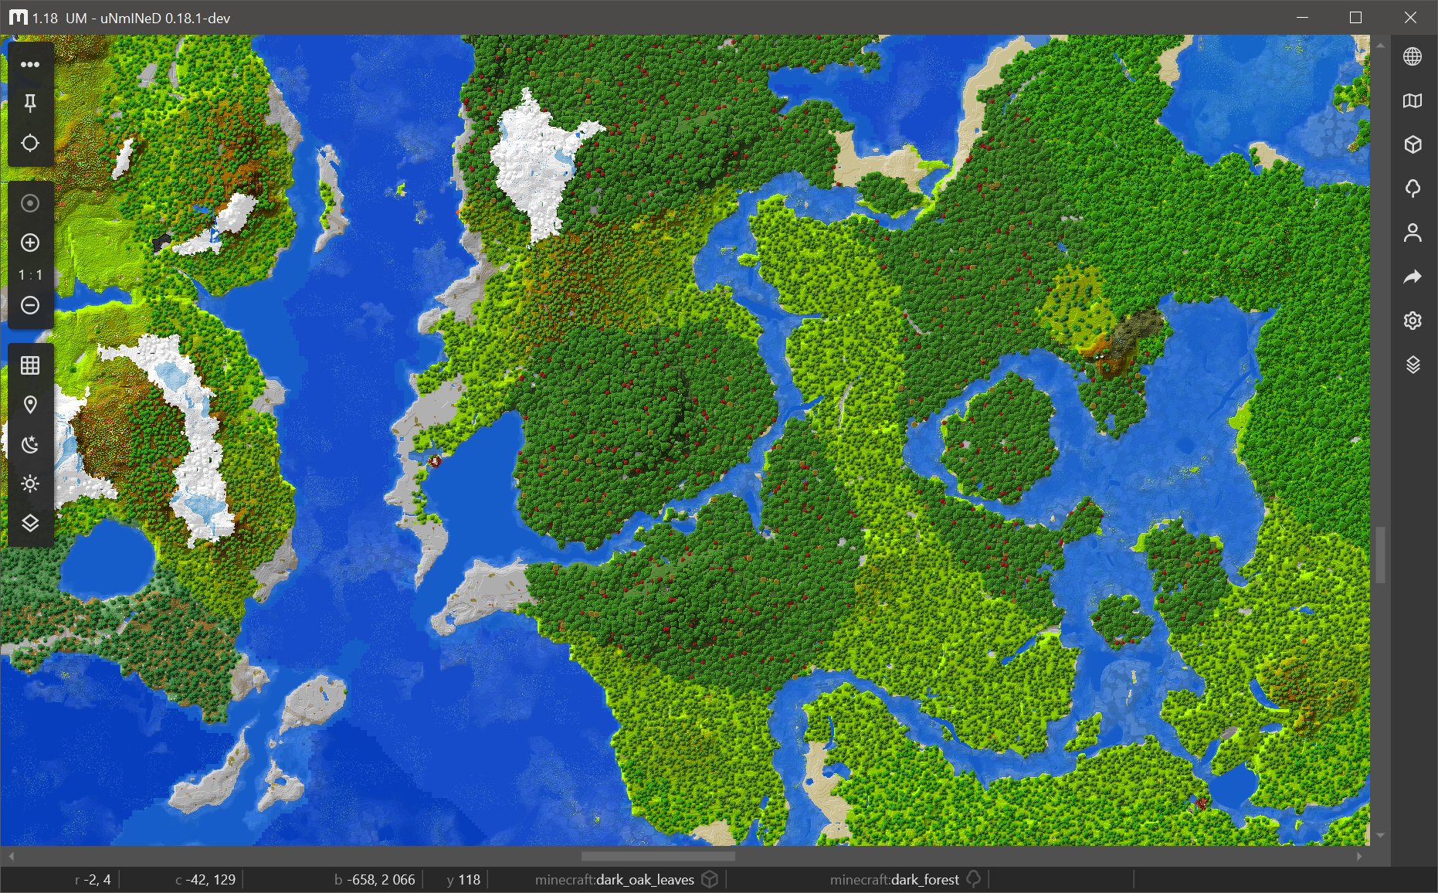The height and width of the screenshot is (893, 1438).
Task: Toggle the marker pin overlay on the map
Action: pyautogui.click(x=30, y=405)
